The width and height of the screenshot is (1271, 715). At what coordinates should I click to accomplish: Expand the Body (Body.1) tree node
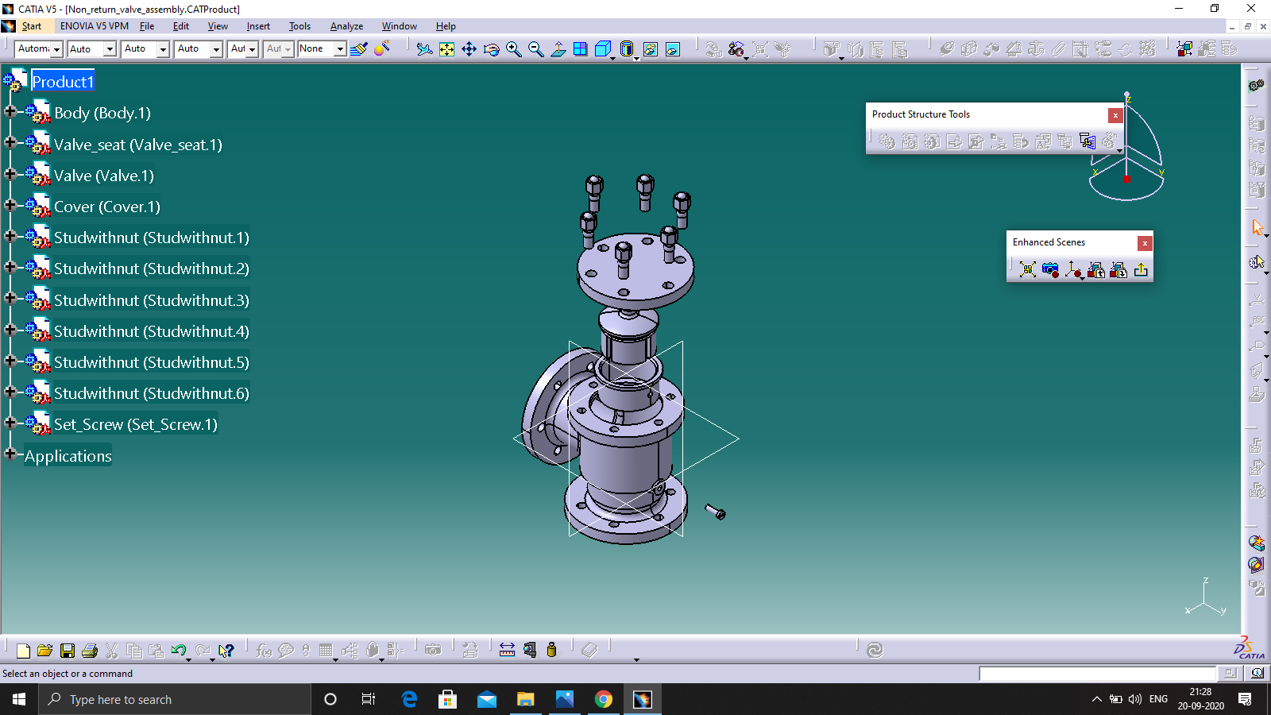[x=10, y=111]
